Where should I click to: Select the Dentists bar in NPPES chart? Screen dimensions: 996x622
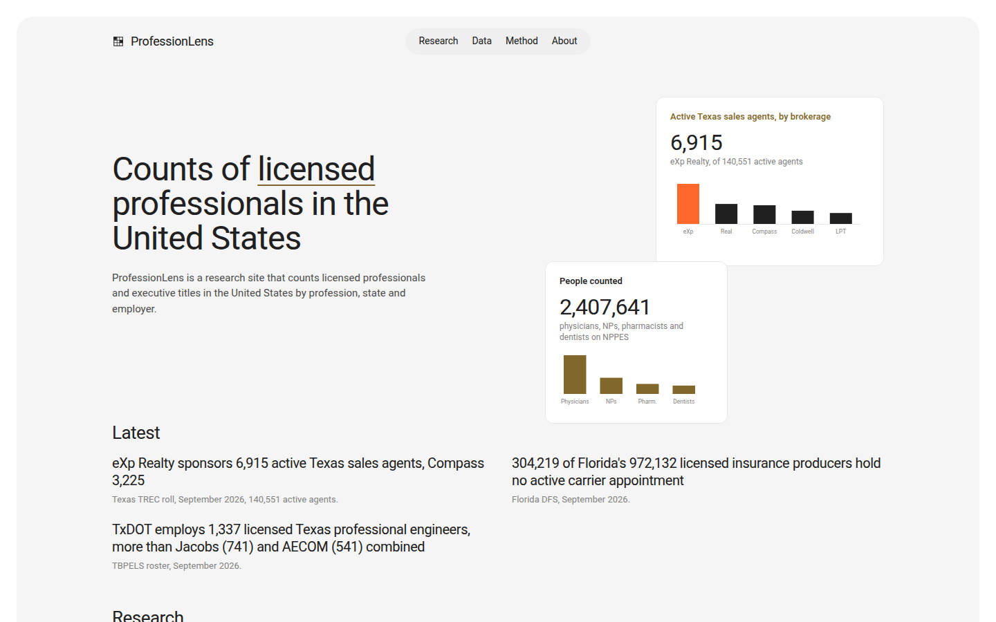(684, 390)
